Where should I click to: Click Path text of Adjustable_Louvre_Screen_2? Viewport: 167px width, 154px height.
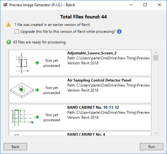(x=108, y=58)
